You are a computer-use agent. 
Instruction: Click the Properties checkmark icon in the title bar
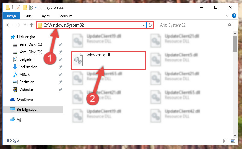click(x=18, y=8)
